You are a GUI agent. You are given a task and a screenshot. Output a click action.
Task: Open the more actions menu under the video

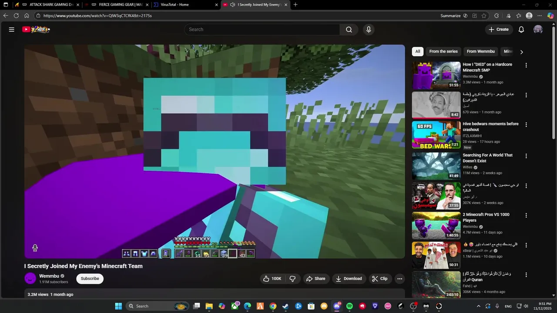click(399, 279)
